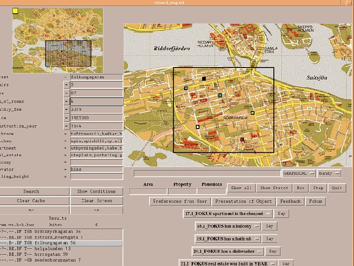The width and height of the screenshot is (354, 266).
Task: Click the right arrow results button
Action: [96, 210]
